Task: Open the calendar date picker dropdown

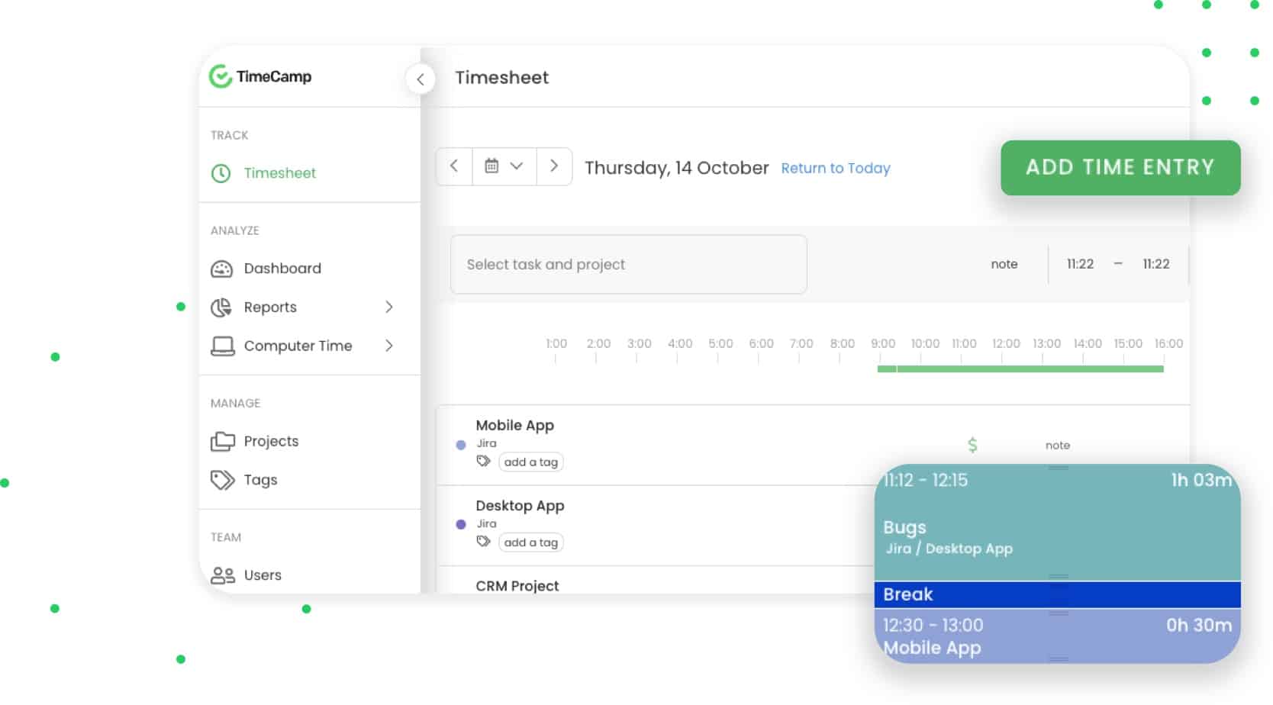Action: (x=504, y=166)
